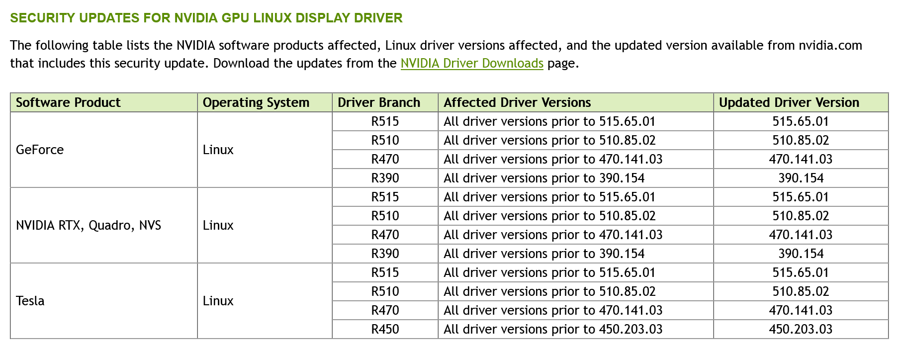Select updated version 450.203.03 cell
The height and width of the screenshot is (351, 899).
[801, 329]
